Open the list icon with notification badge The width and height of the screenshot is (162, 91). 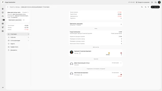tap(3, 20)
